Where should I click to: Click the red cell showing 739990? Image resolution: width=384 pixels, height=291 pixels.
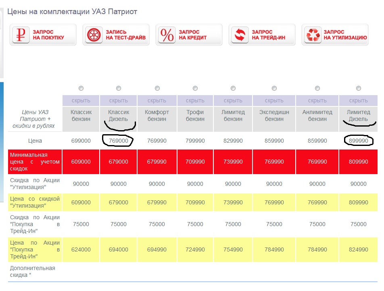(x=233, y=162)
